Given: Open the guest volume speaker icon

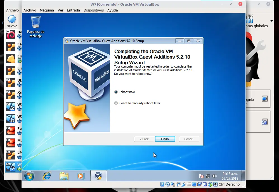Looking at the screenshot, I should pos(215,176).
